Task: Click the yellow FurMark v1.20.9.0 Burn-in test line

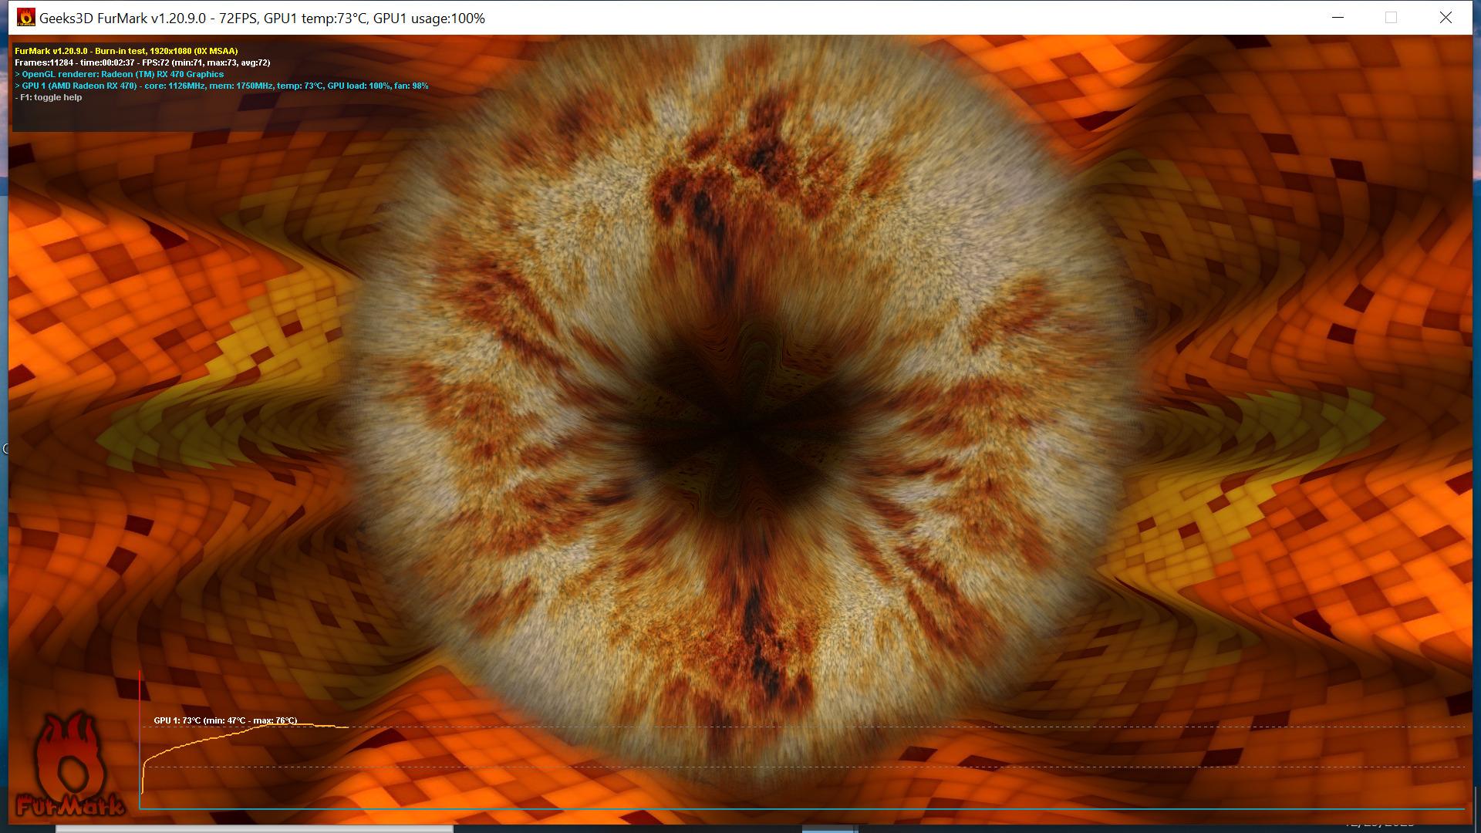Action: coord(126,51)
